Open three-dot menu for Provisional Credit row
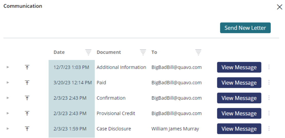Viewport: 285px width, 138px height. 269,113
